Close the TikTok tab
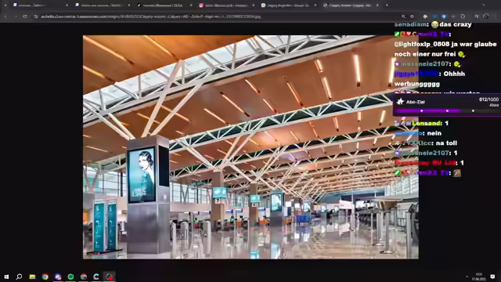501x282 pixels. [191, 5]
